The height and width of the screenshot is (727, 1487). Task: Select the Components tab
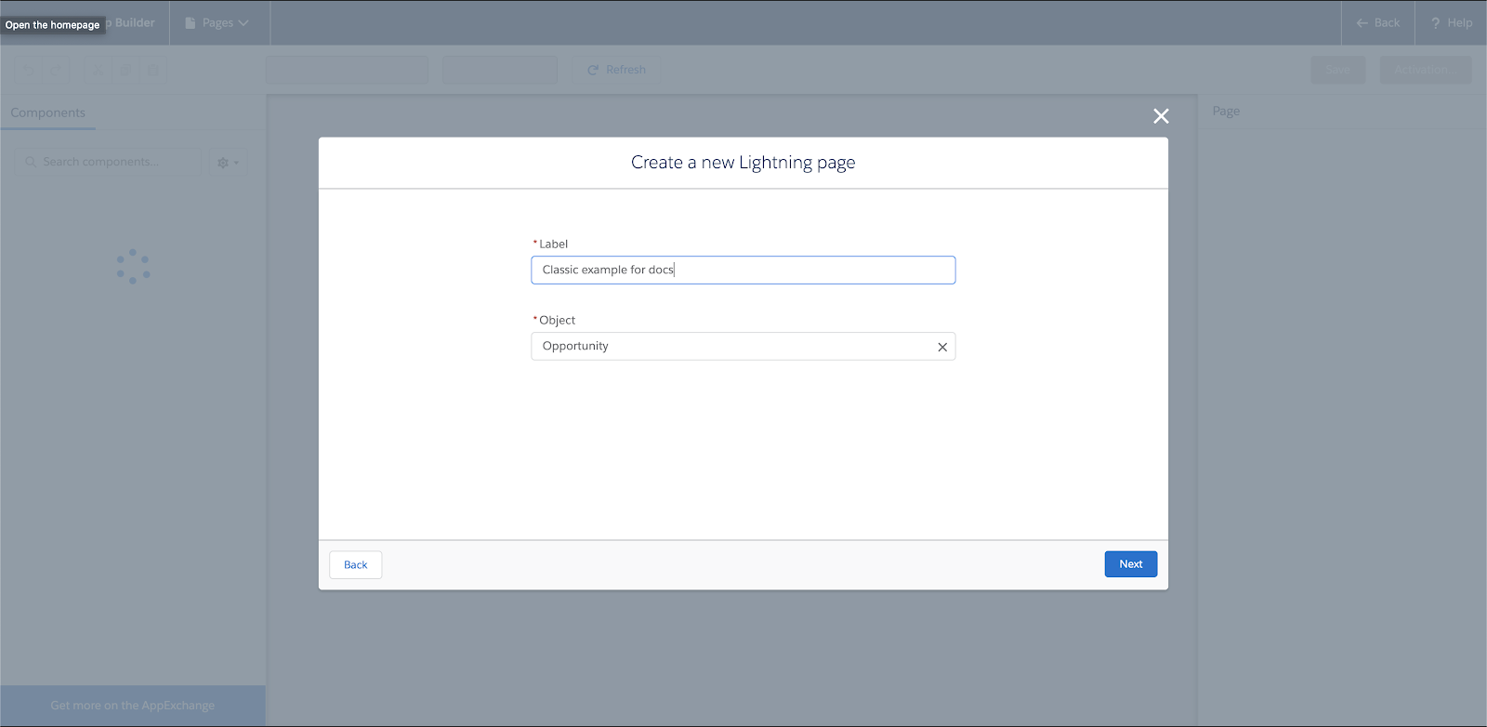48,112
